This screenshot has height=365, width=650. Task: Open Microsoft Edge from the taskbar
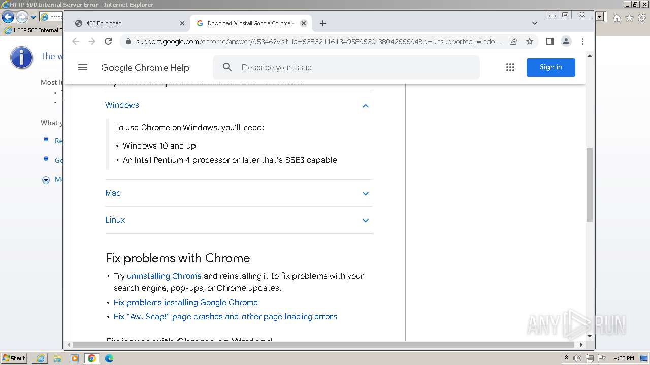point(109,358)
